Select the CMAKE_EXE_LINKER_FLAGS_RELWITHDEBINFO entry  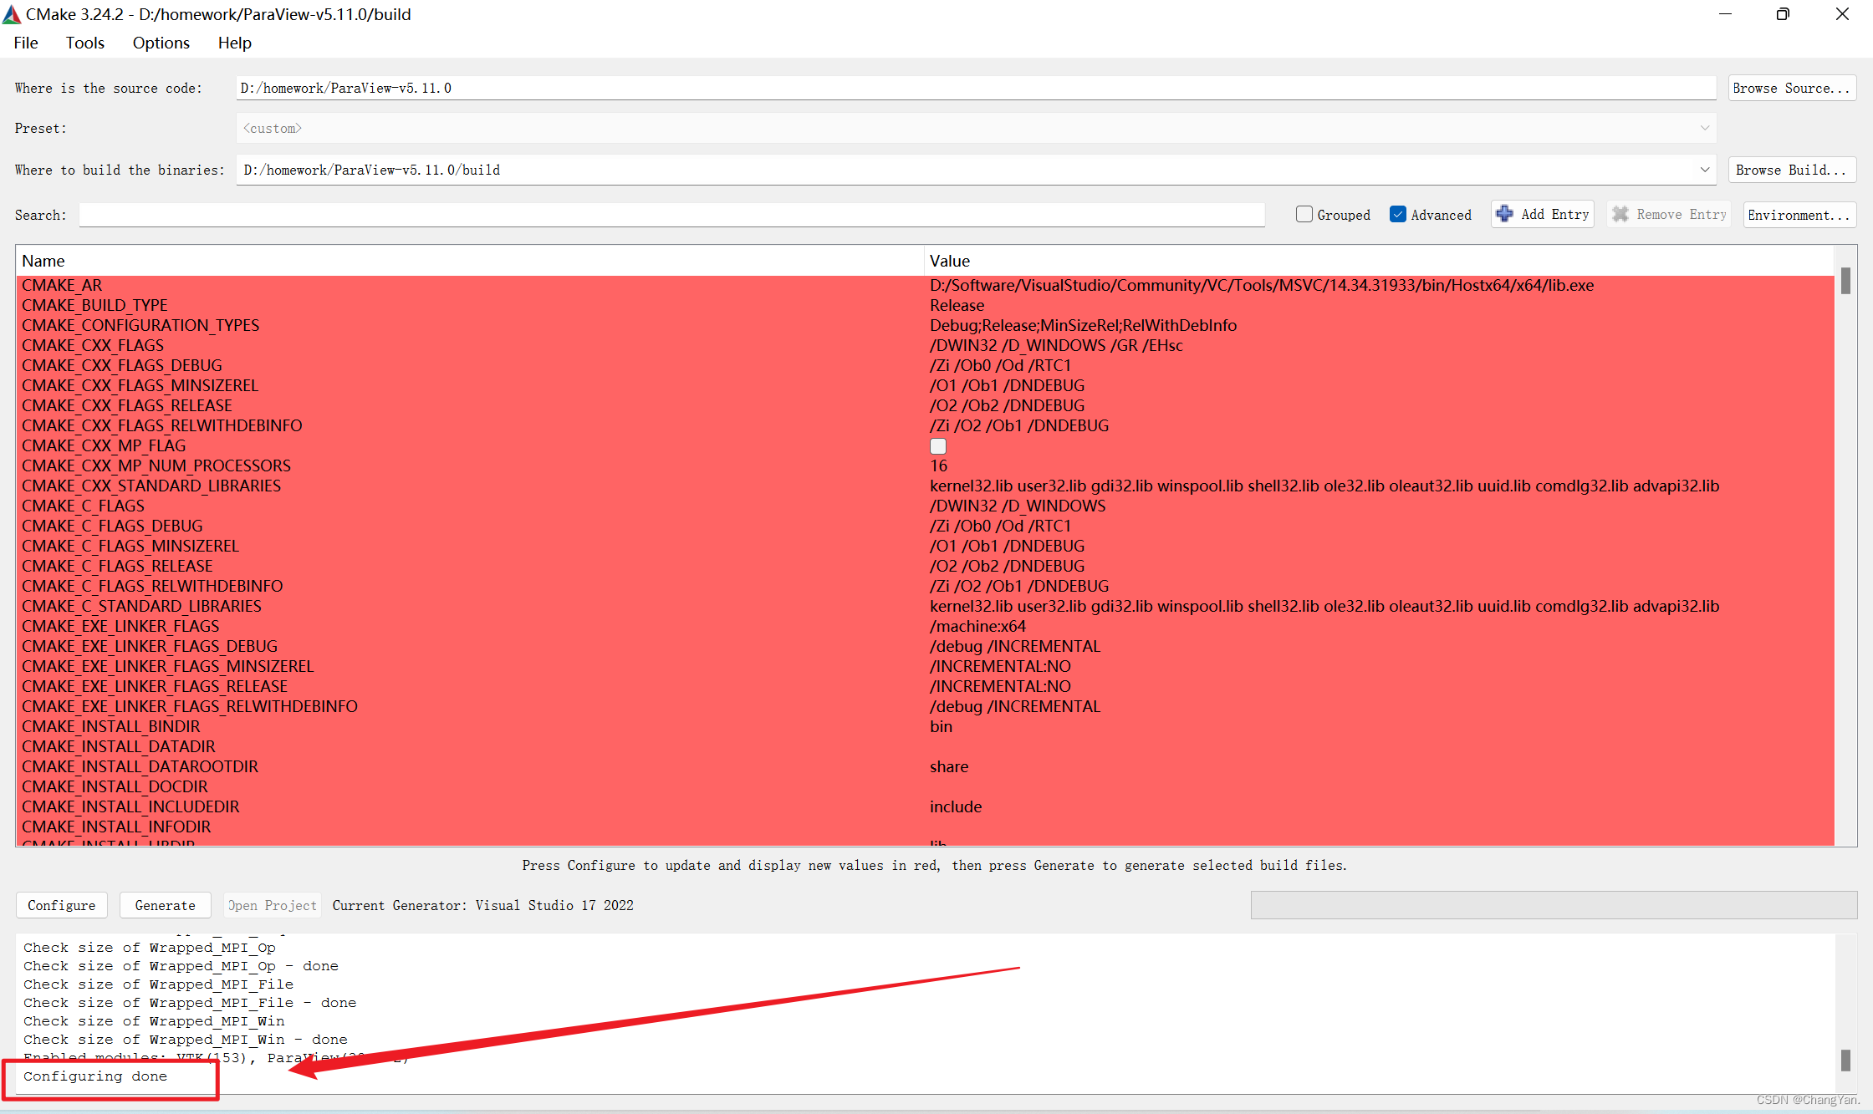click(190, 706)
